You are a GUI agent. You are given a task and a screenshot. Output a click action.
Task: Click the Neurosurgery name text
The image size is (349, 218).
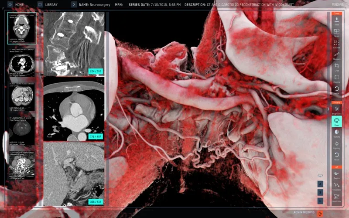(x=100, y=4)
